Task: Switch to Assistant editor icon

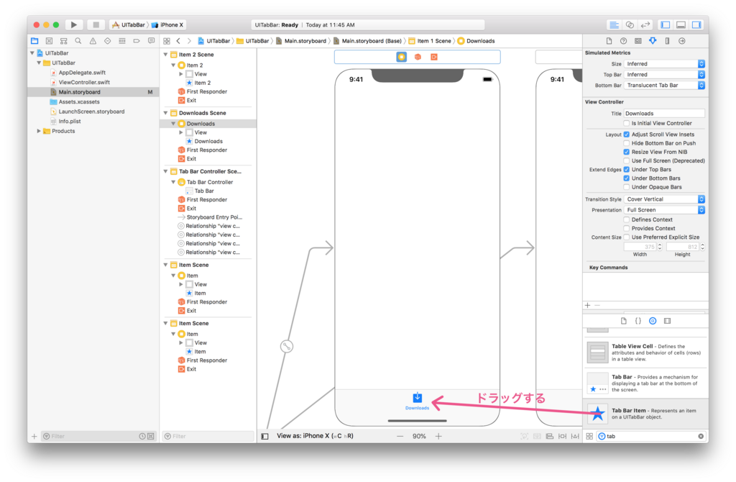Action: click(x=630, y=24)
